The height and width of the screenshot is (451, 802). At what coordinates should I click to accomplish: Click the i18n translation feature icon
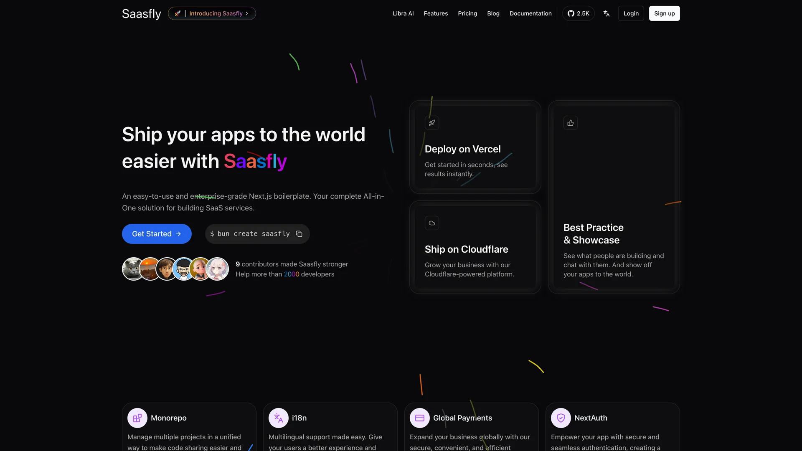coord(278,418)
